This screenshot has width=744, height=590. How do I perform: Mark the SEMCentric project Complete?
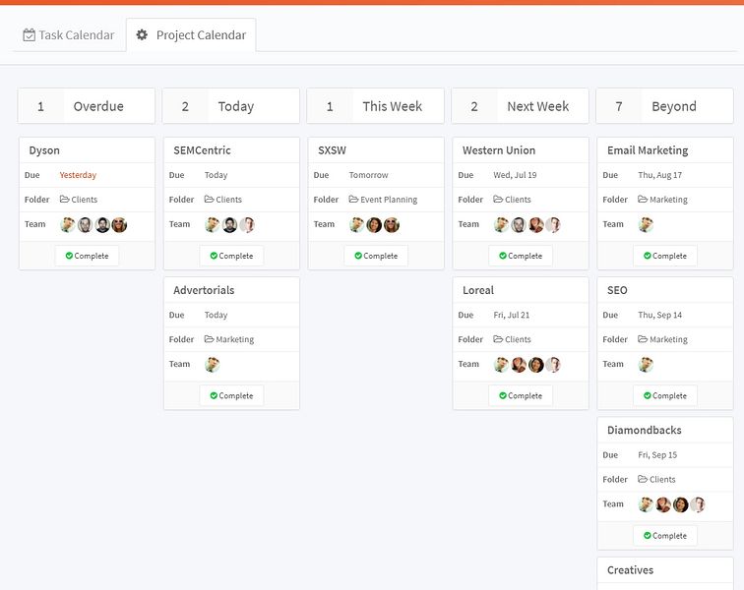pyautogui.click(x=231, y=256)
